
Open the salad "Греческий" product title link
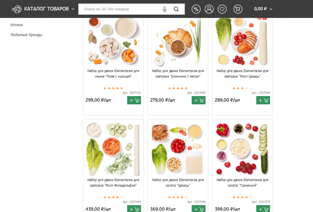point(242,182)
